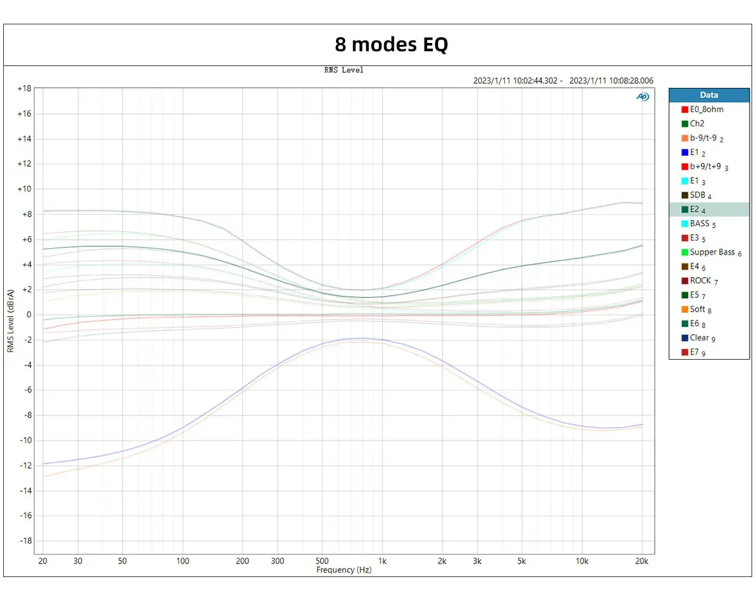Click the navy Clear 9 swatch

tap(685, 337)
